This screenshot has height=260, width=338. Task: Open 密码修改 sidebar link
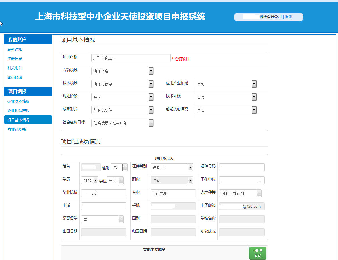pyautogui.click(x=15, y=77)
